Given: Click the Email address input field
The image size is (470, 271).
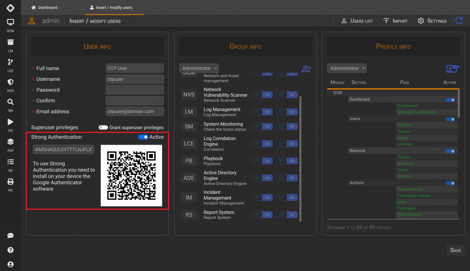Looking at the screenshot, I should (x=134, y=111).
